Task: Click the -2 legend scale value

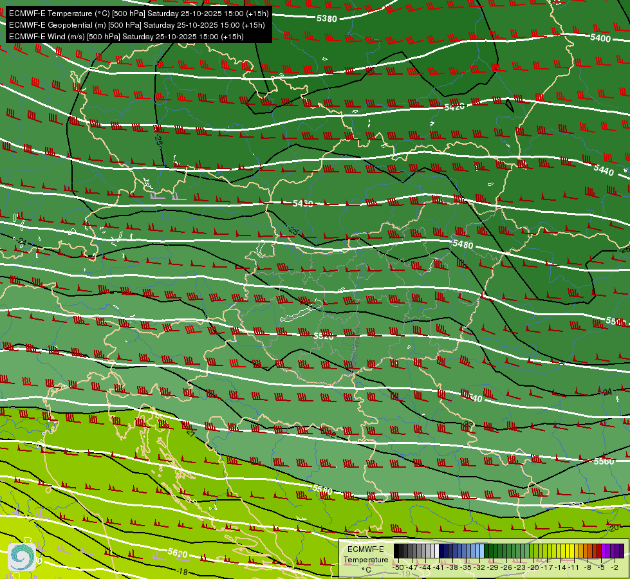Action: (x=615, y=567)
